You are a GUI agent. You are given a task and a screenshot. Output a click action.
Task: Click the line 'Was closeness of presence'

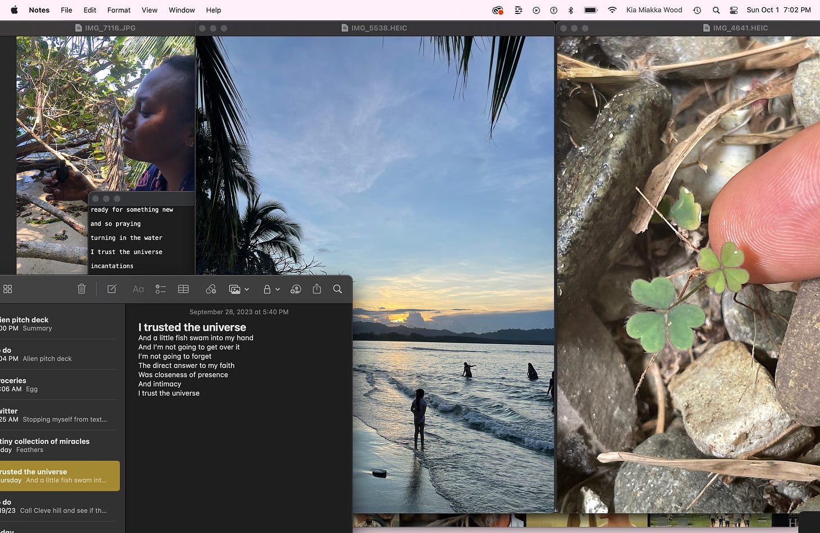point(183,375)
